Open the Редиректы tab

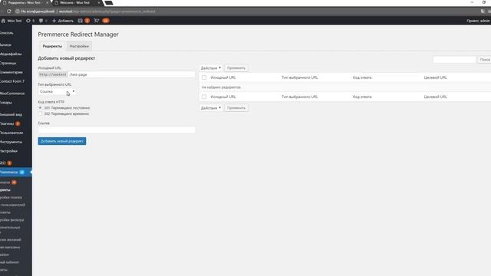point(52,46)
